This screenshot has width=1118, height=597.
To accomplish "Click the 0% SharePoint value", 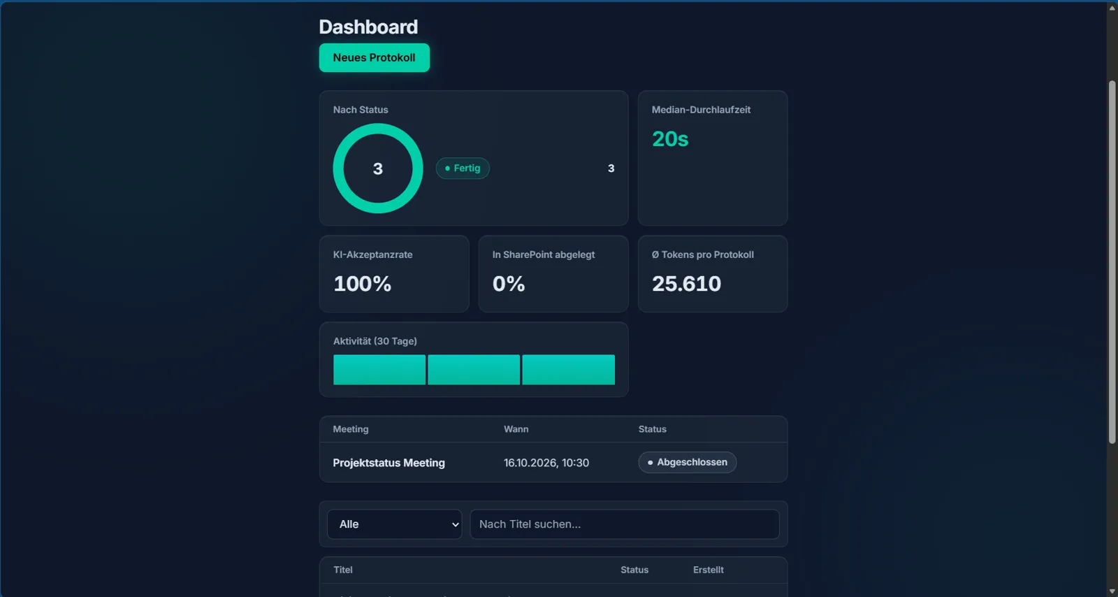I will (509, 284).
